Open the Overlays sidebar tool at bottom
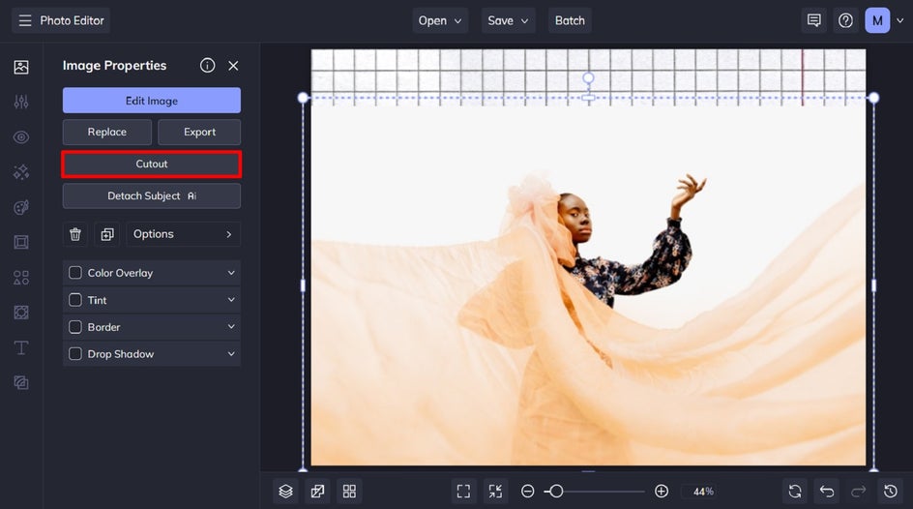Screen dimensions: 913x509 21,382
